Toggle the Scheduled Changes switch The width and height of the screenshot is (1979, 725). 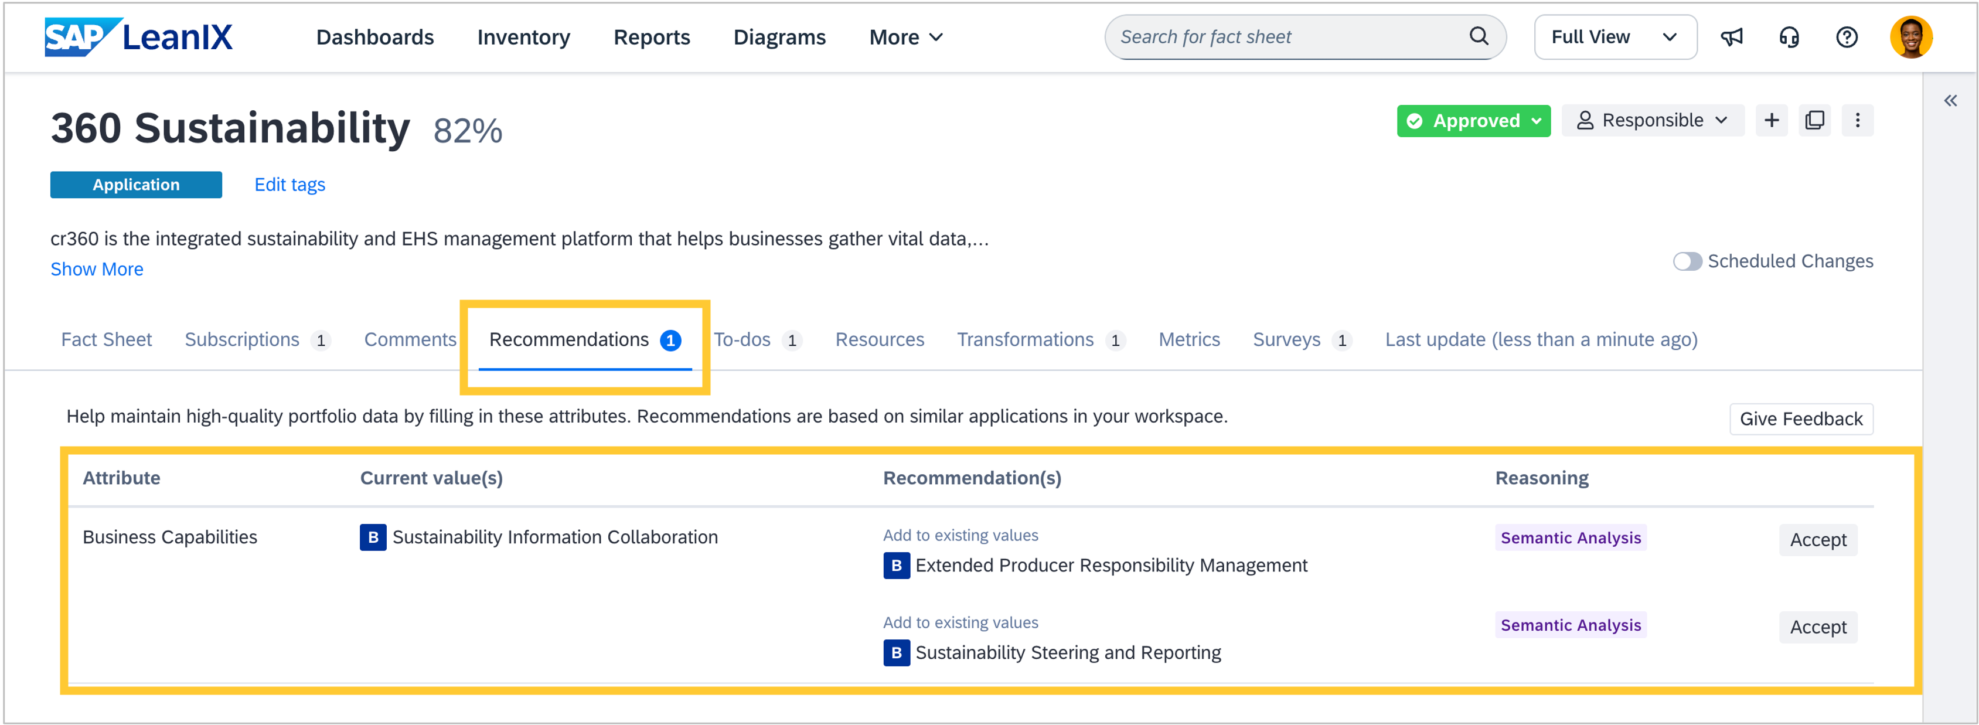pos(1687,261)
